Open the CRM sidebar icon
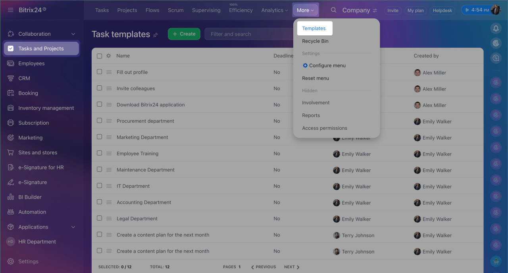 11,78
